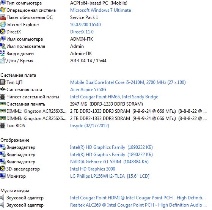This screenshot has height=210, width=212.
Task: Select the 3D-акселератор field label
Action: click(23, 169)
